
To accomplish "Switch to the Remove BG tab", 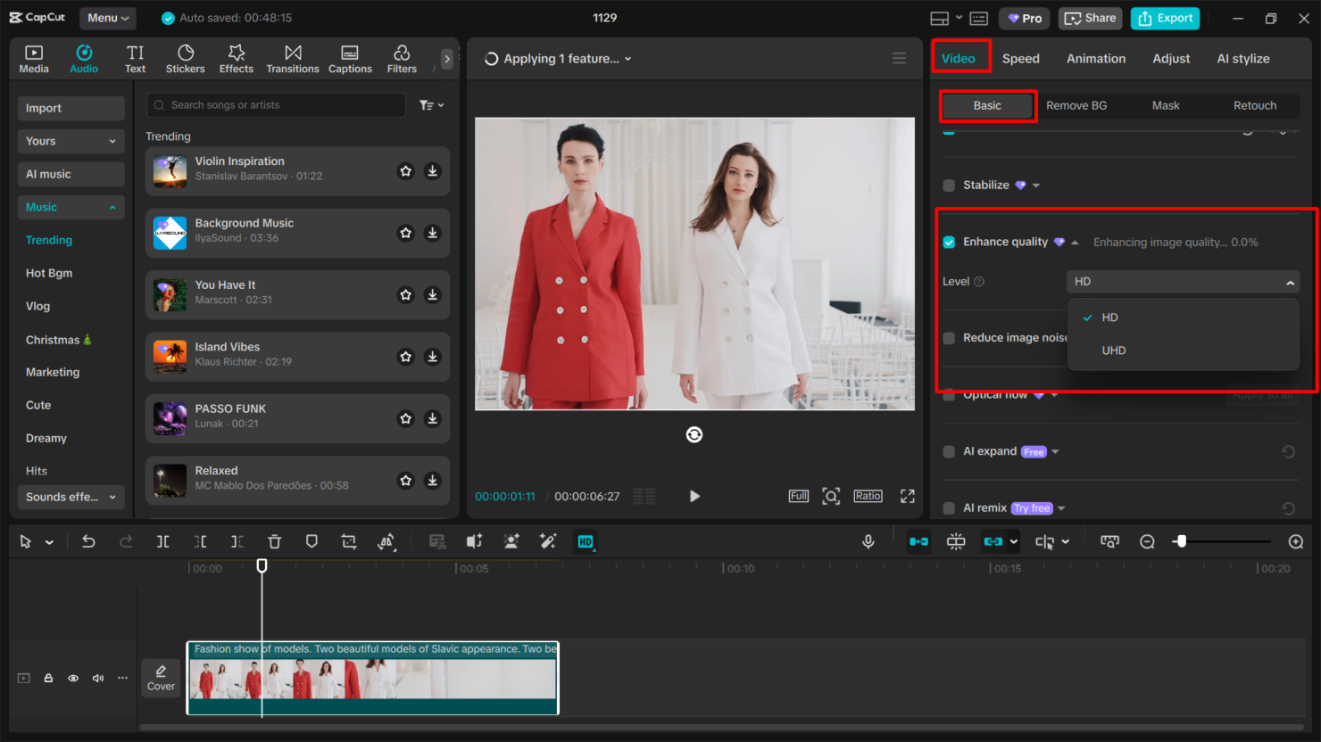I will click(x=1076, y=105).
